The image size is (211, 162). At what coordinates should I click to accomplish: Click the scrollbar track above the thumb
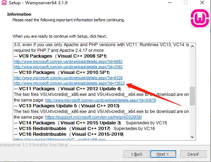192,68
